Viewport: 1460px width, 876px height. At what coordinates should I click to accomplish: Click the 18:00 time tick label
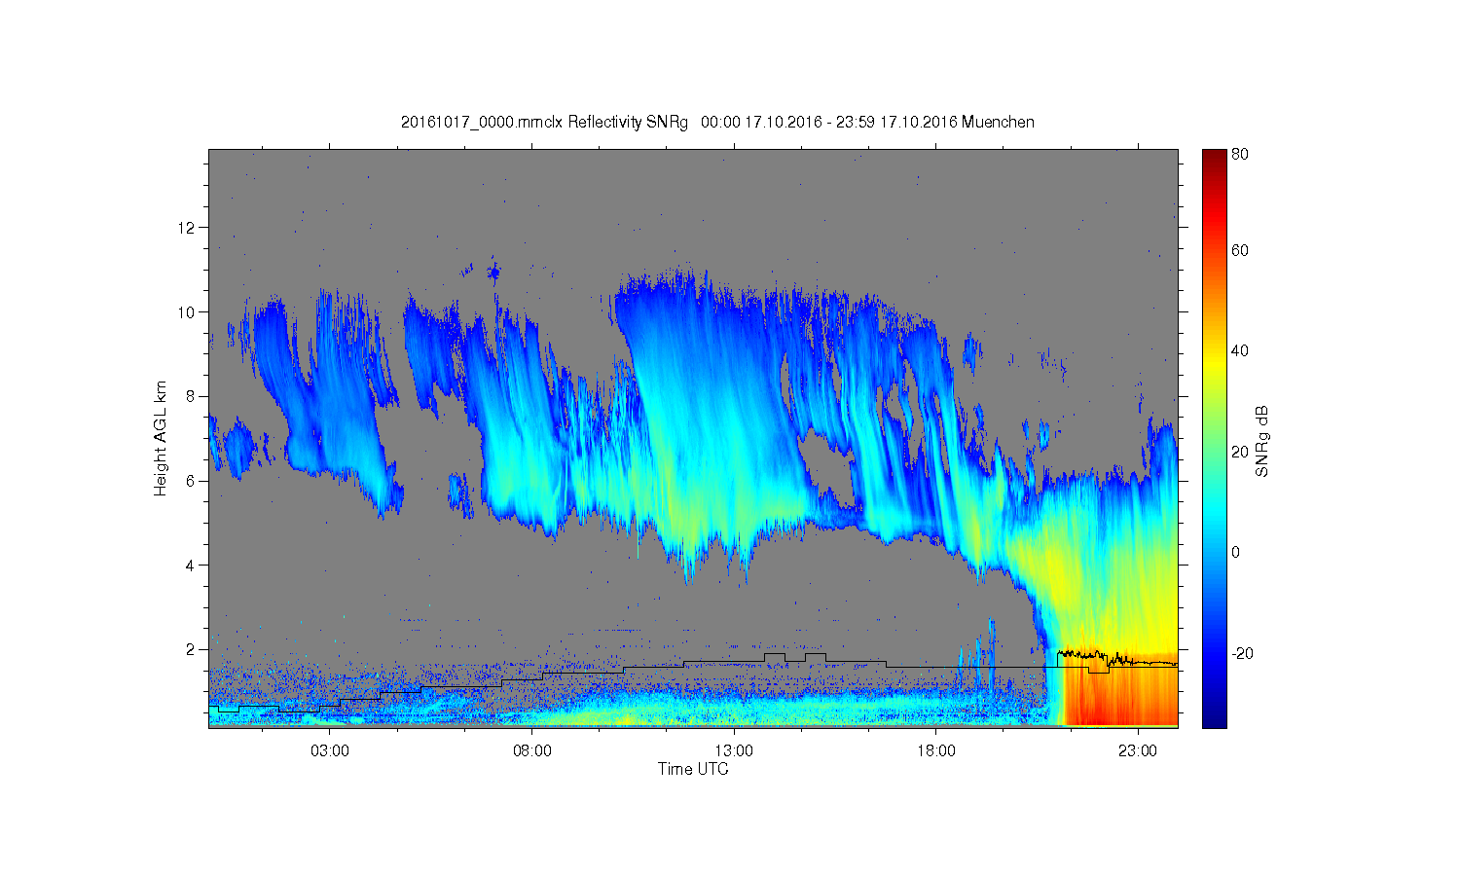point(935,751)
